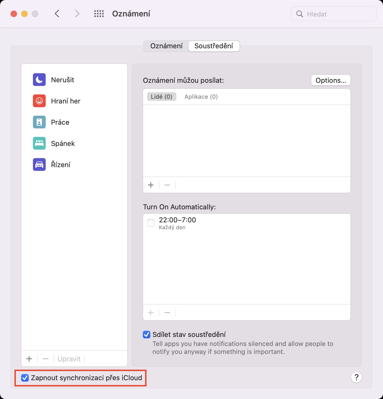
Task: Uncheck Sdílet stav soustředění
Action: 147,335
